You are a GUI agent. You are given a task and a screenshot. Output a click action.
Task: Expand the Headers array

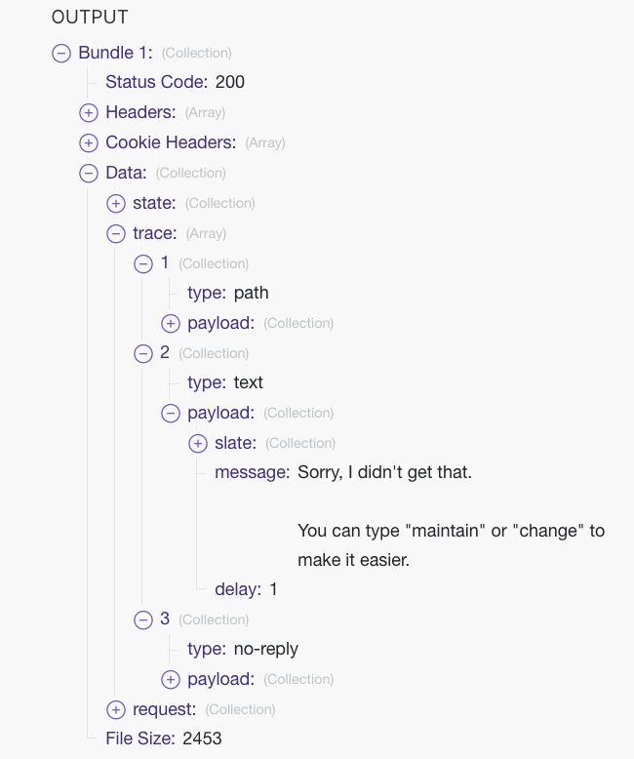(89, 113)
